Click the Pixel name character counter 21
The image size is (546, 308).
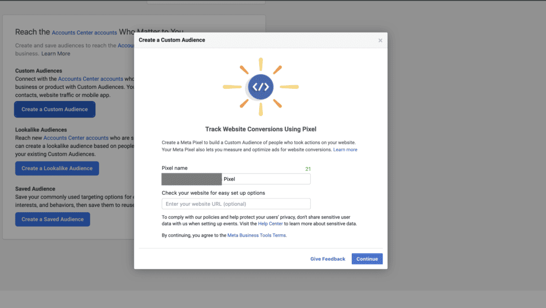click(x=308, y=169)
